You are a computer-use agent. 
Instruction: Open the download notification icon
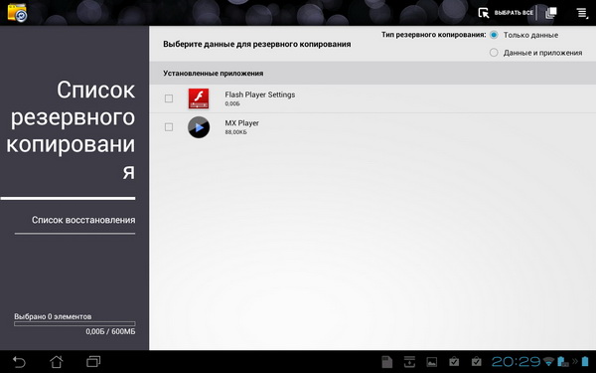tap(409, 362)
